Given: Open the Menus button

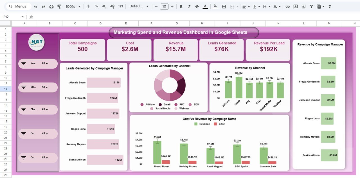Looking at the screenshot, I should [18, 6].
